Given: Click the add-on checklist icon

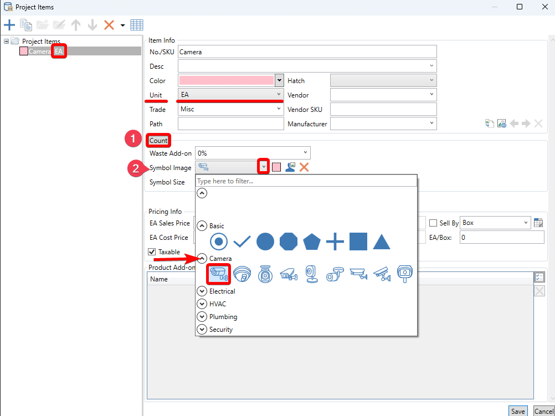Looking at the screenshot, I should [539, 277].
